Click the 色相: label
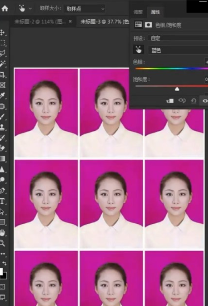208x306 pixels. 139,62
